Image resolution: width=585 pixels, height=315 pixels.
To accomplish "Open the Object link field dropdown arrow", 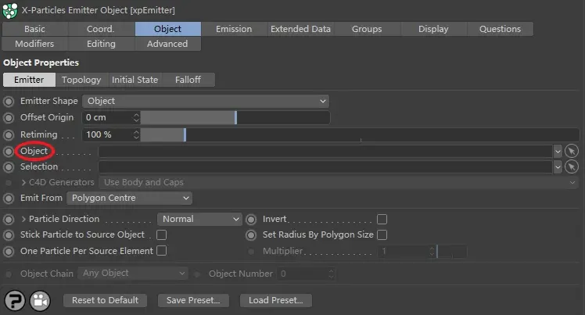I will point(558,152).
